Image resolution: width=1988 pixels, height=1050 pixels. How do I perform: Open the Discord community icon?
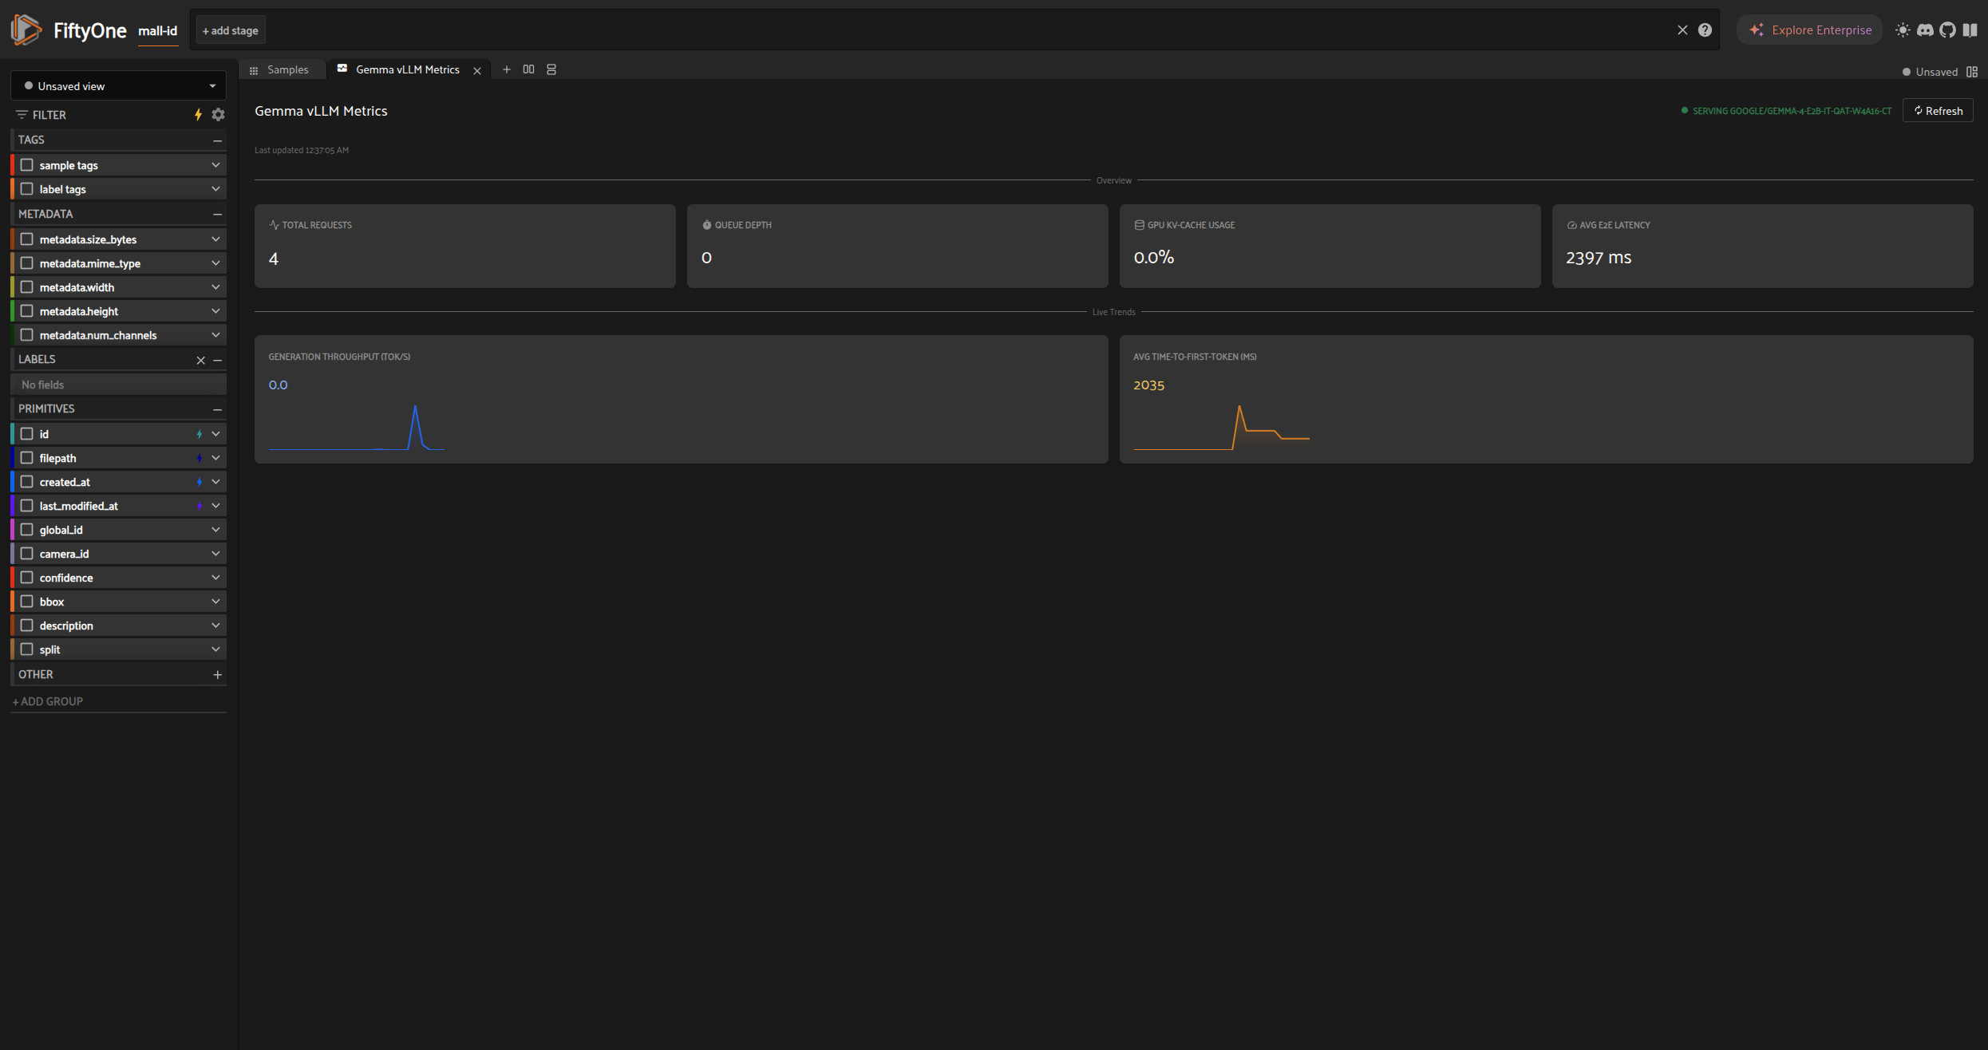point(1925,30)
